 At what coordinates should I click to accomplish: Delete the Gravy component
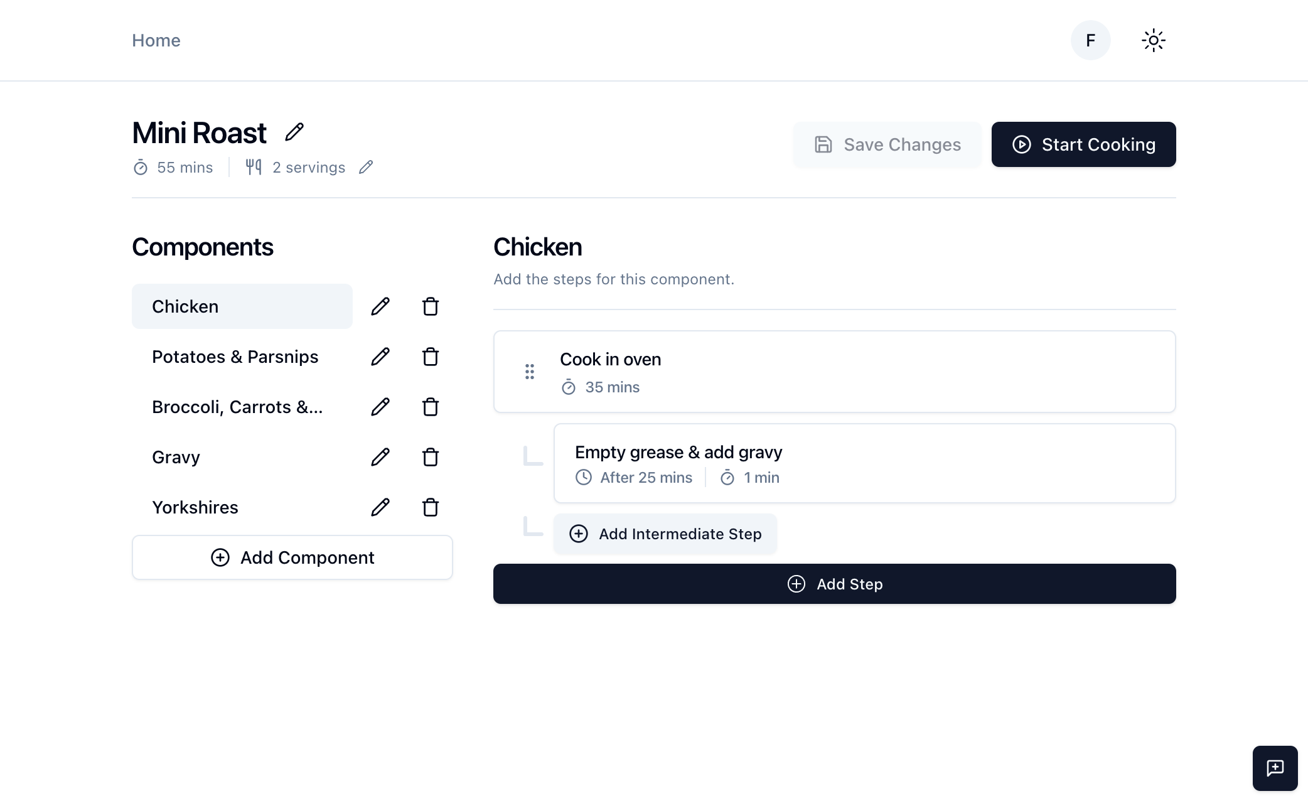431,457
